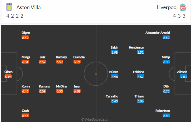Click the Aston Villa club crest
The height and width of the screenshot is (122, 191).
click(9, 7)
